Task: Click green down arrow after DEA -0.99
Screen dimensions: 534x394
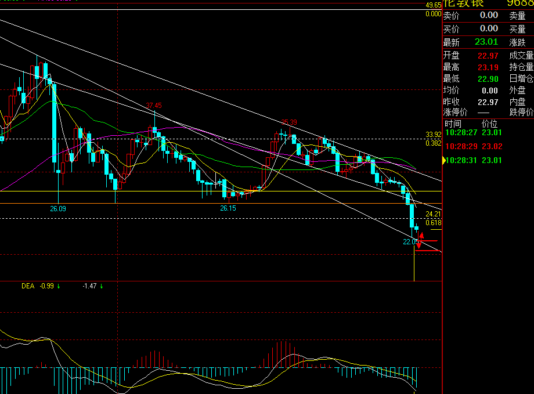Action: (x=59, y=286)
